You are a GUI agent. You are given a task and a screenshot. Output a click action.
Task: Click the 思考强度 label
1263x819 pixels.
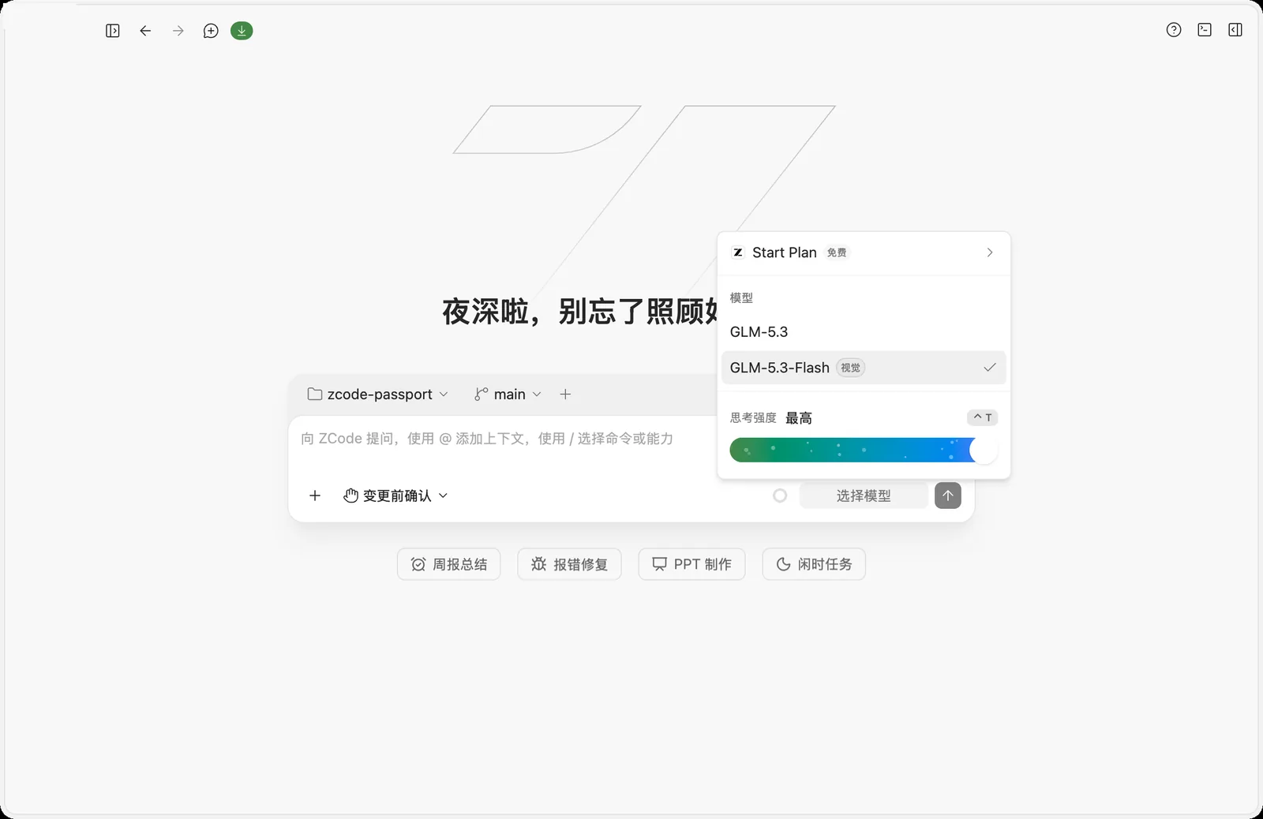click(x=753, y=417)
